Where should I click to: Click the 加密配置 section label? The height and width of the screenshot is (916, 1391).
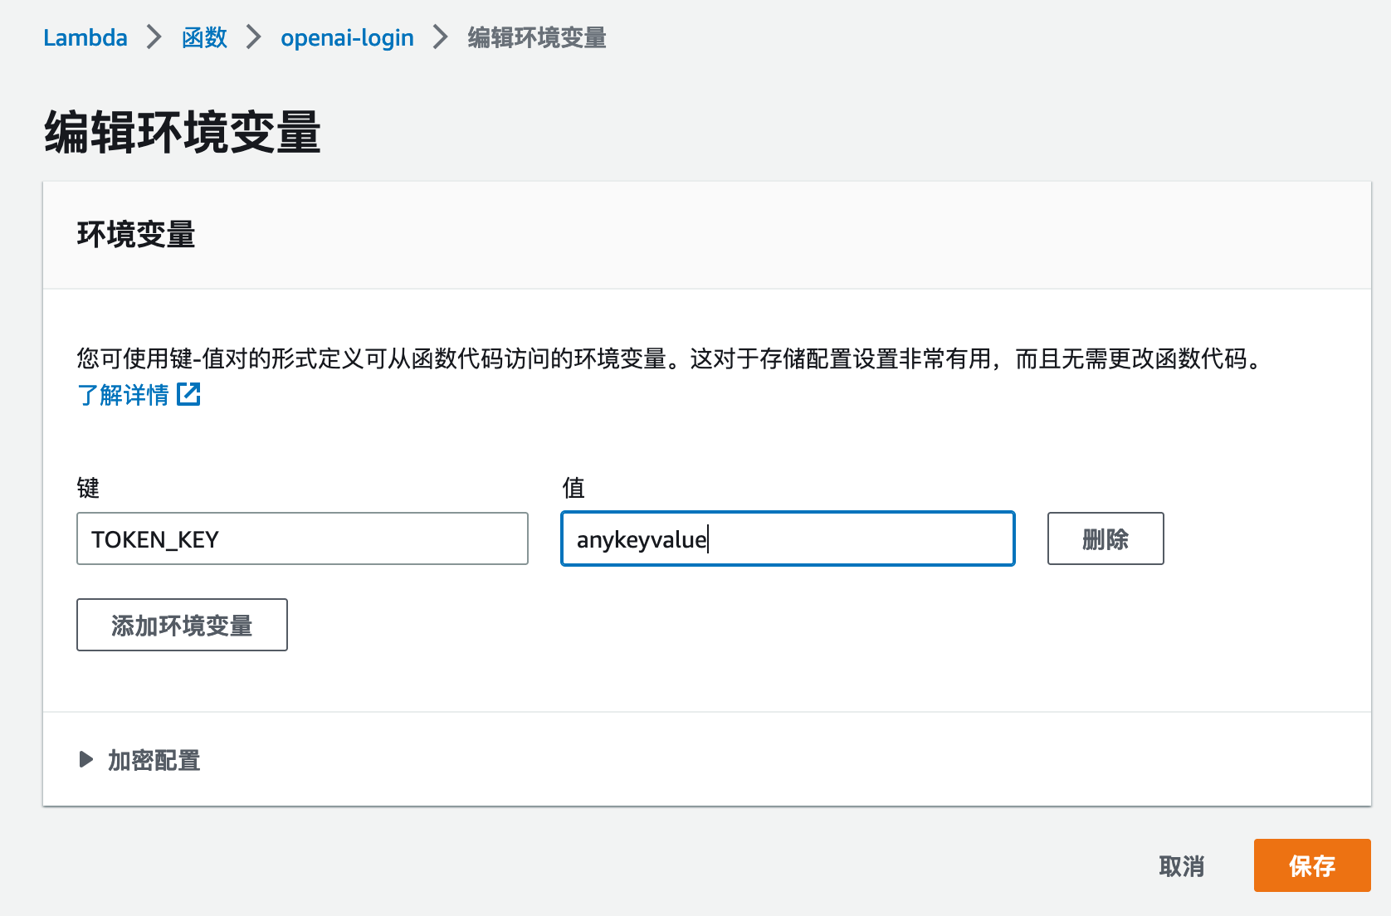154,760
